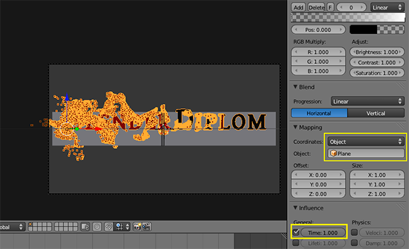Click the Offset Z: 0.00 field
Screen dimensions: 409x249
click(318, 193)
